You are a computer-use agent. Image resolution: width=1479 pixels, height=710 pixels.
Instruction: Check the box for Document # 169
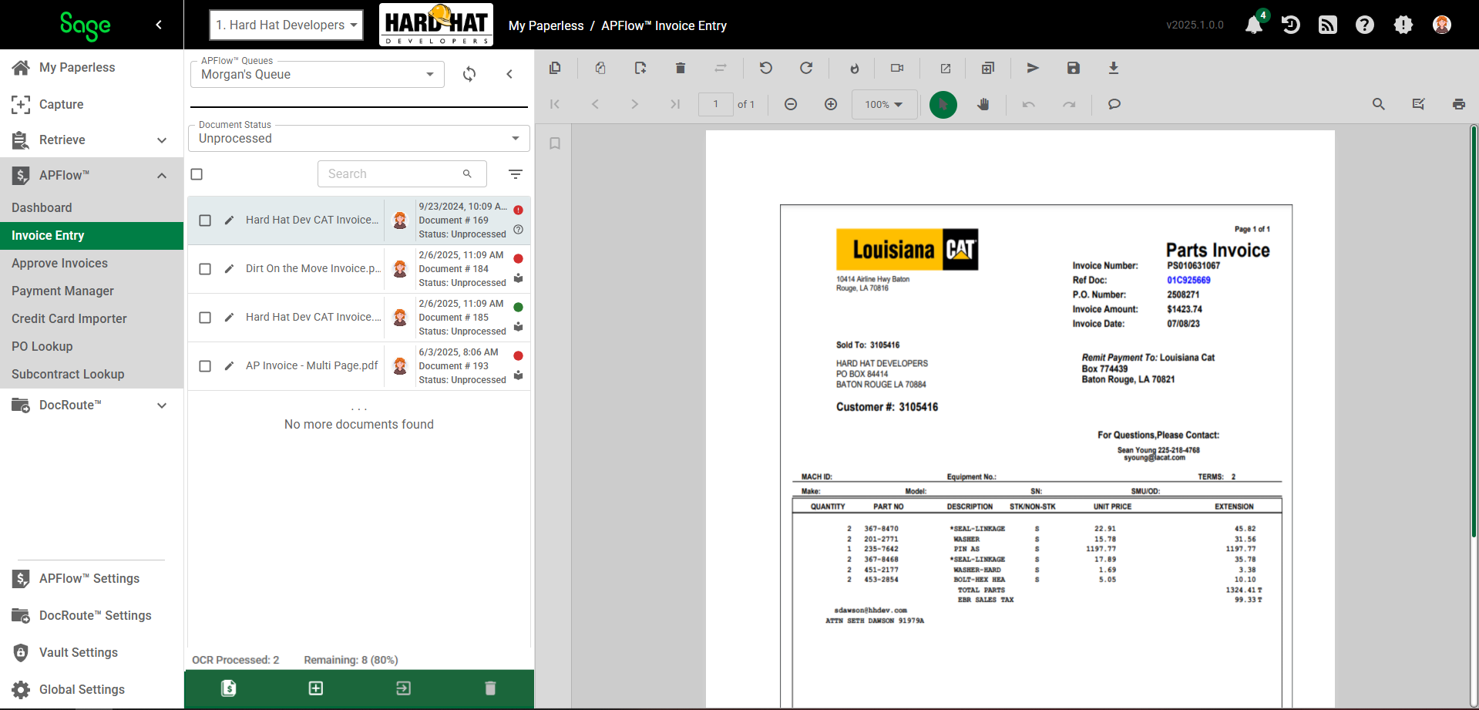tap(205, 220)
